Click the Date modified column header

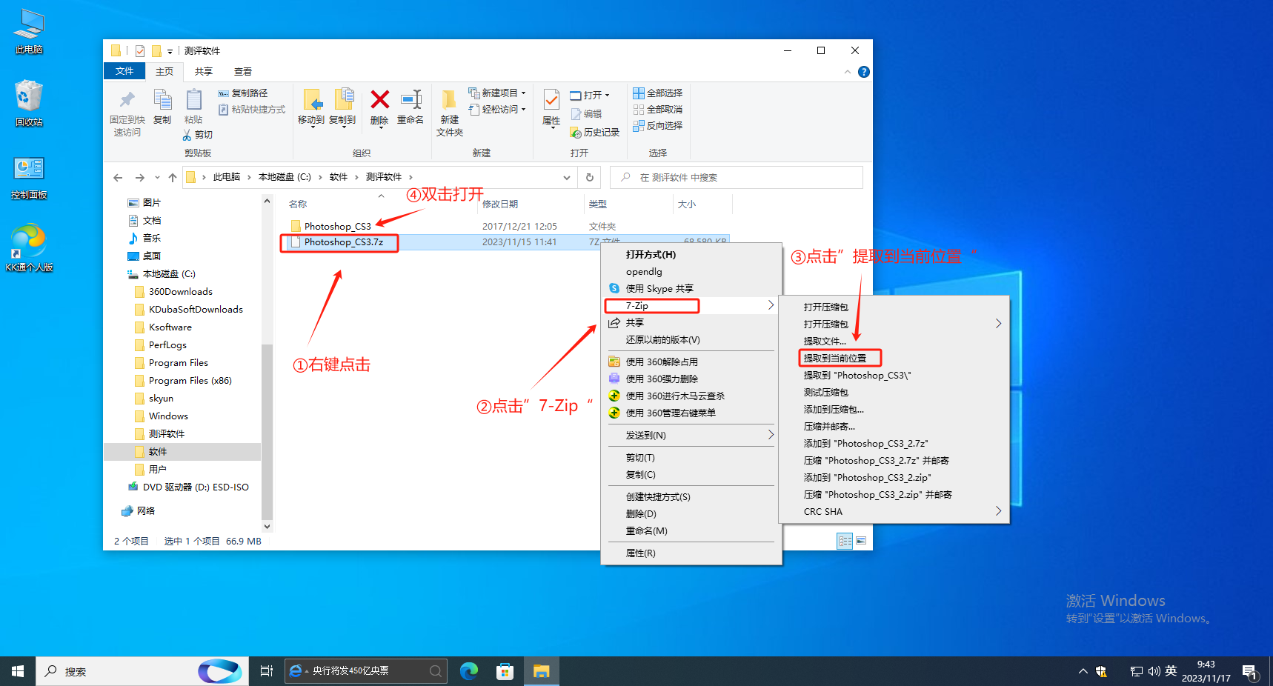tap(500, 204)
